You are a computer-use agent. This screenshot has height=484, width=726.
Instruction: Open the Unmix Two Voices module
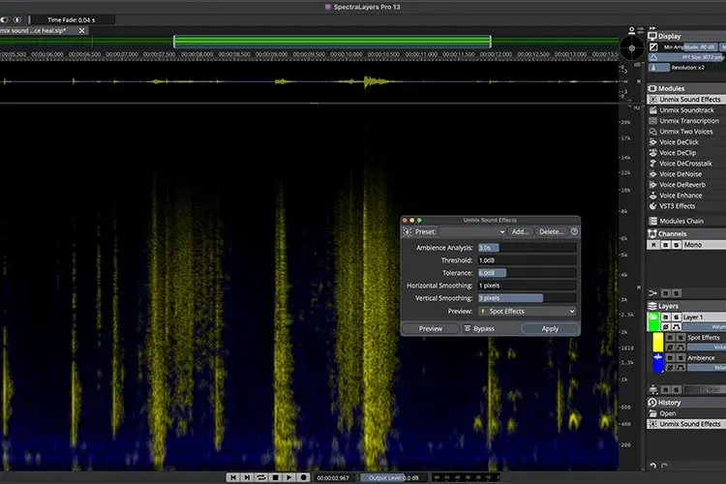point(686,132)
